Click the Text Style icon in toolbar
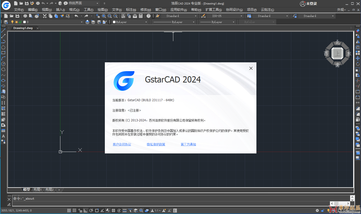The image size is (361, 214). (x=158, y=16)
